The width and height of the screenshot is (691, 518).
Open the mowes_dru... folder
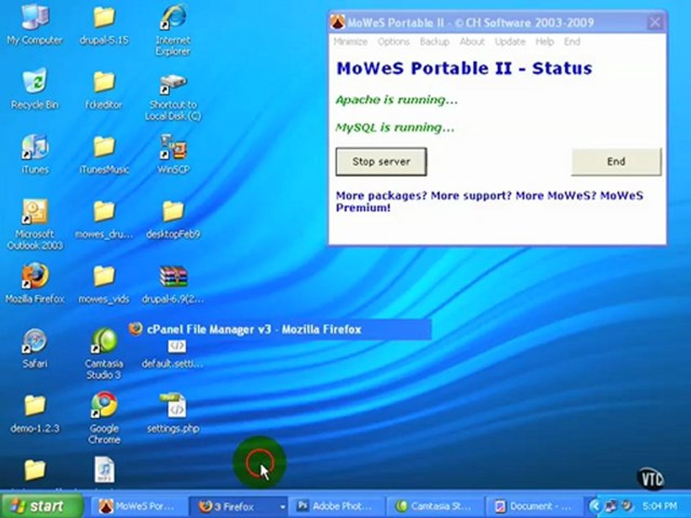[104, 219]
